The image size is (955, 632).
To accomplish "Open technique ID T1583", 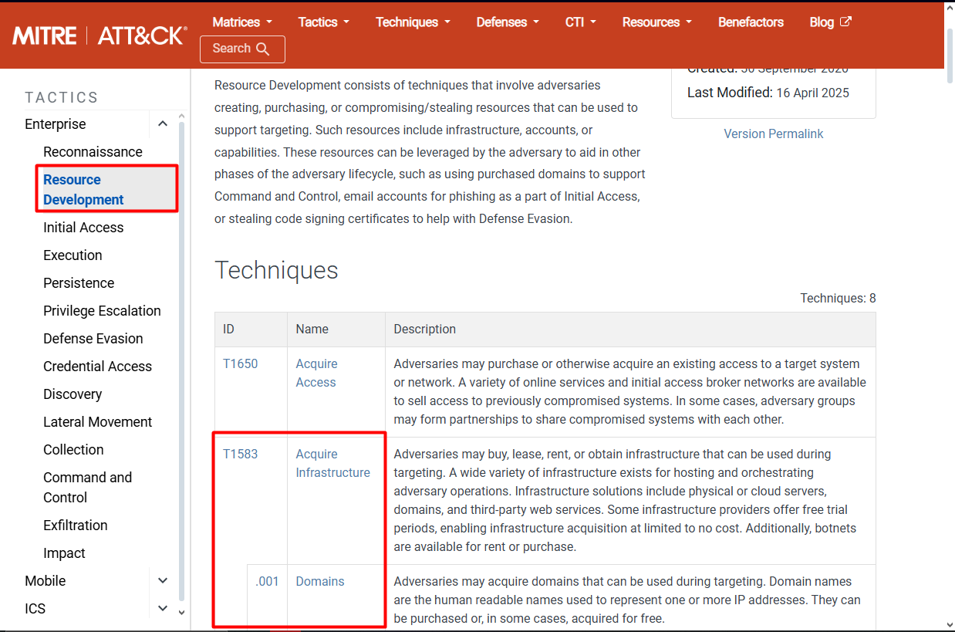I will (241, 454).
